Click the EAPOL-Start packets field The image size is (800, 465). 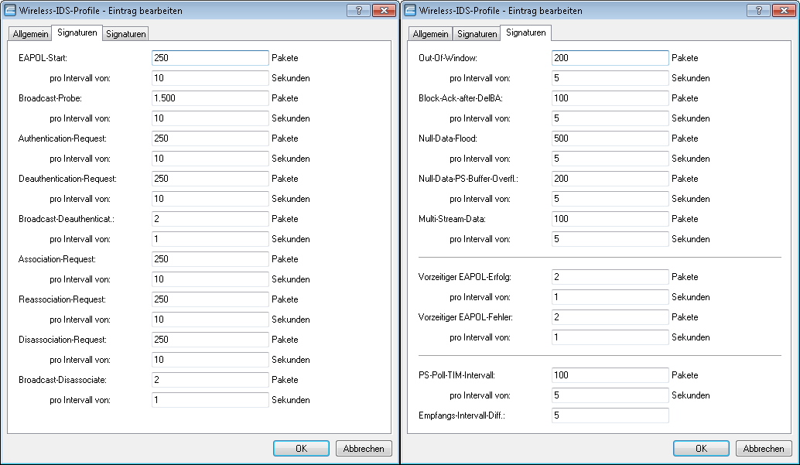210,58
